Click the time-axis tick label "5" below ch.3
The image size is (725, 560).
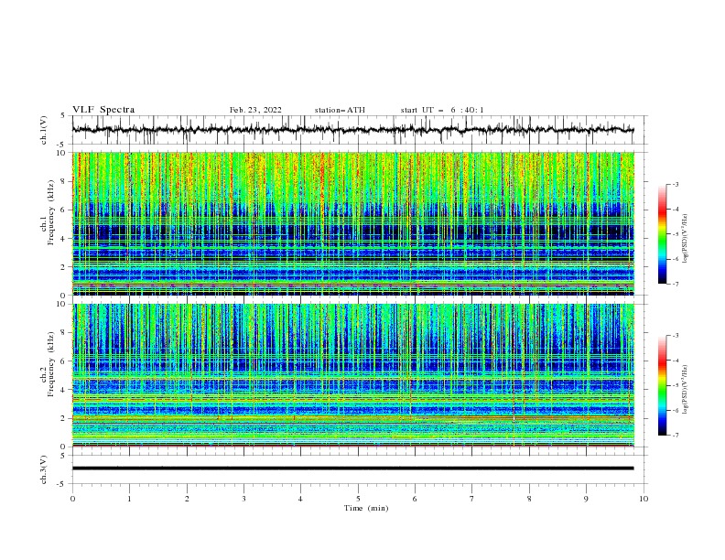click(x=358, y=499)
